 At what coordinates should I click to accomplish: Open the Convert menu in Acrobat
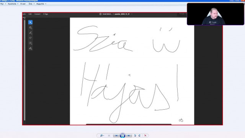(38, 14)
